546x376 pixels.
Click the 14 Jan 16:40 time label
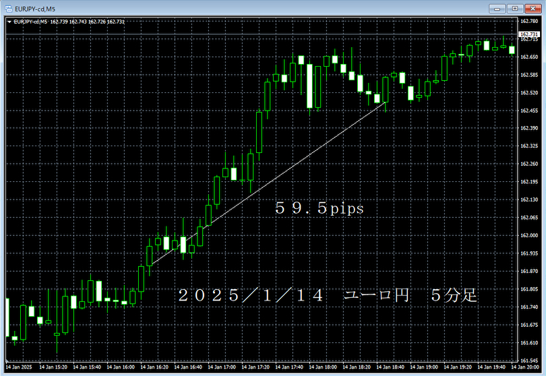coord(188,367)
